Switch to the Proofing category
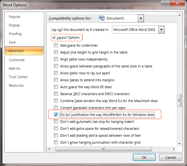This screenshot has height=166, width=187. pos(15,34)
